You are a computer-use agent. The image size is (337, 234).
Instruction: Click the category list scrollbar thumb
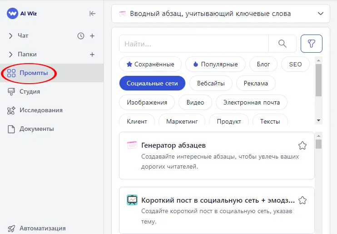[318, 80]
